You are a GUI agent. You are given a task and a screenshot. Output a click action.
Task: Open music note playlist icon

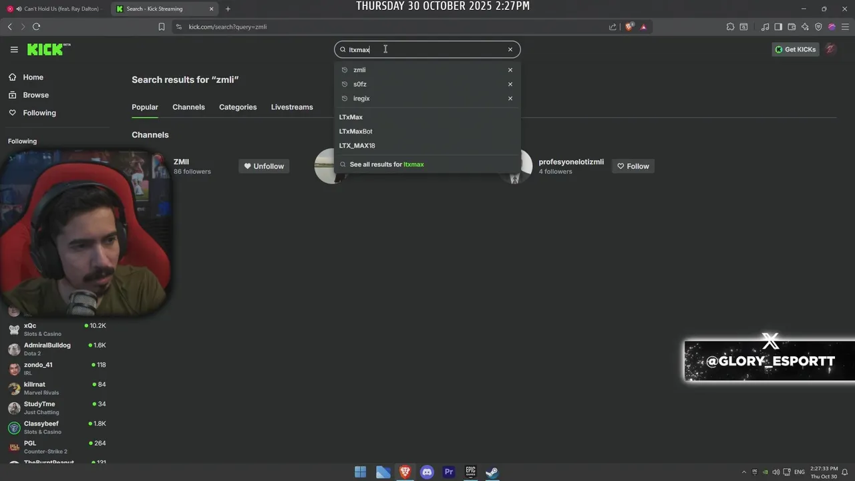click(765, 27)
